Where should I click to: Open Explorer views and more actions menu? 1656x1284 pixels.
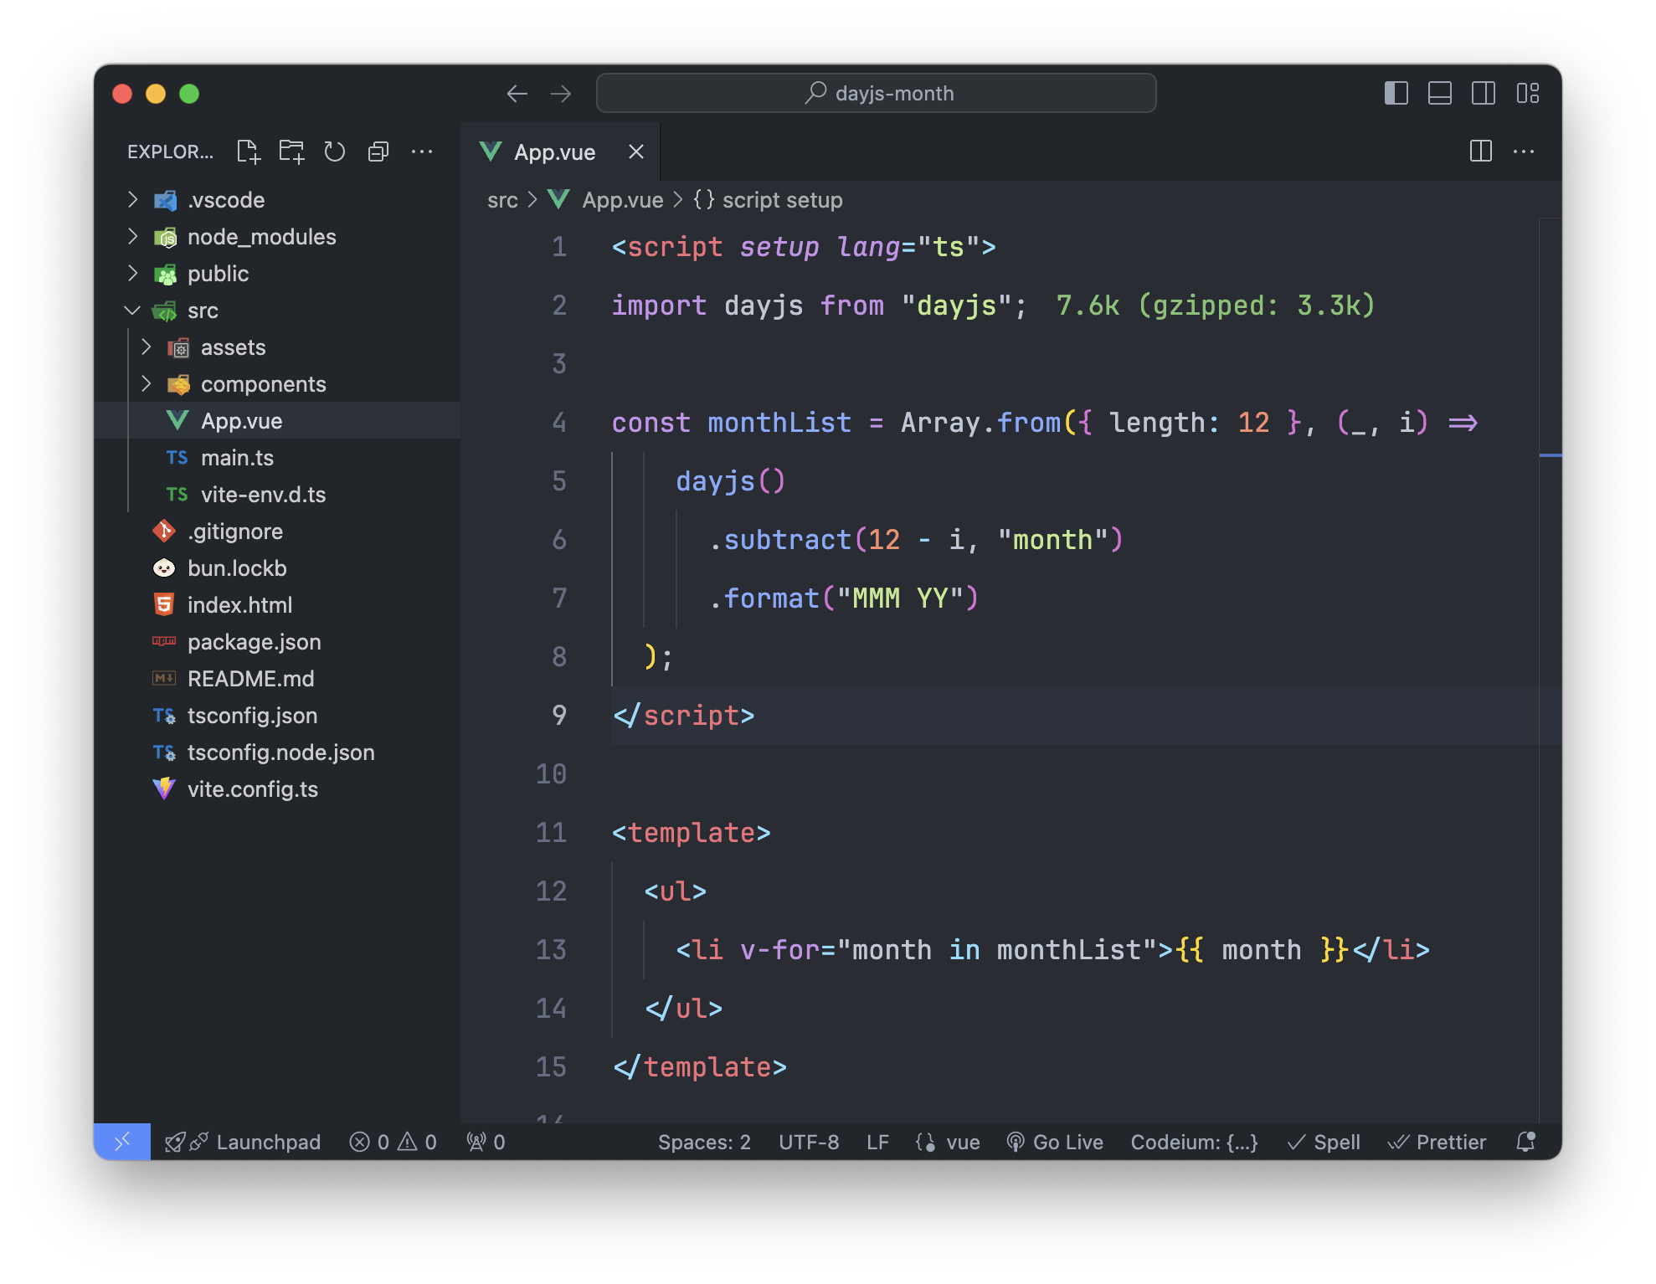click(422, 152)
